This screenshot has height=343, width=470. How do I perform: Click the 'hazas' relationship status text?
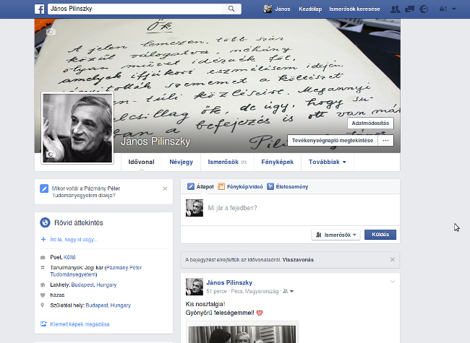57,295
